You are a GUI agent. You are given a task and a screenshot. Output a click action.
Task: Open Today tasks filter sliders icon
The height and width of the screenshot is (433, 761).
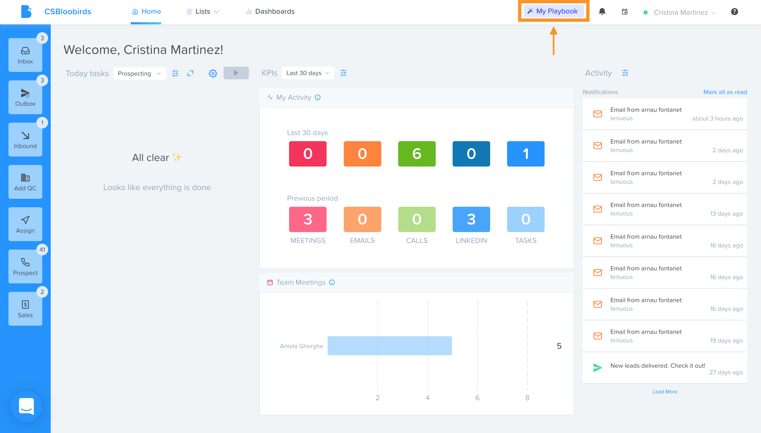[x=175, y=73]
